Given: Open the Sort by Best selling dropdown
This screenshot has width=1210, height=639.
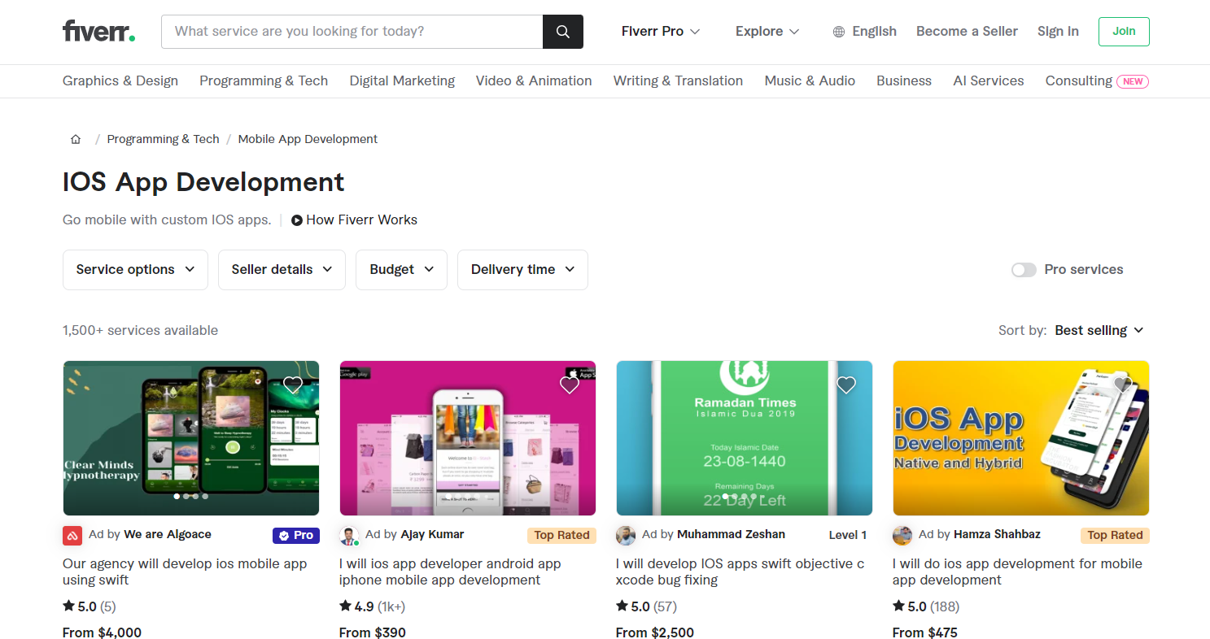Looking at the screenshot, I should (x=1099, y=330).
